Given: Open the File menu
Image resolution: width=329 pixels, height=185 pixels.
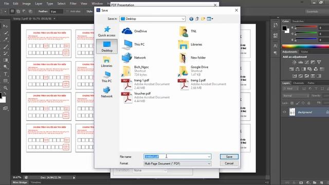Looking at the screenshot, I should tap(7, 4).
